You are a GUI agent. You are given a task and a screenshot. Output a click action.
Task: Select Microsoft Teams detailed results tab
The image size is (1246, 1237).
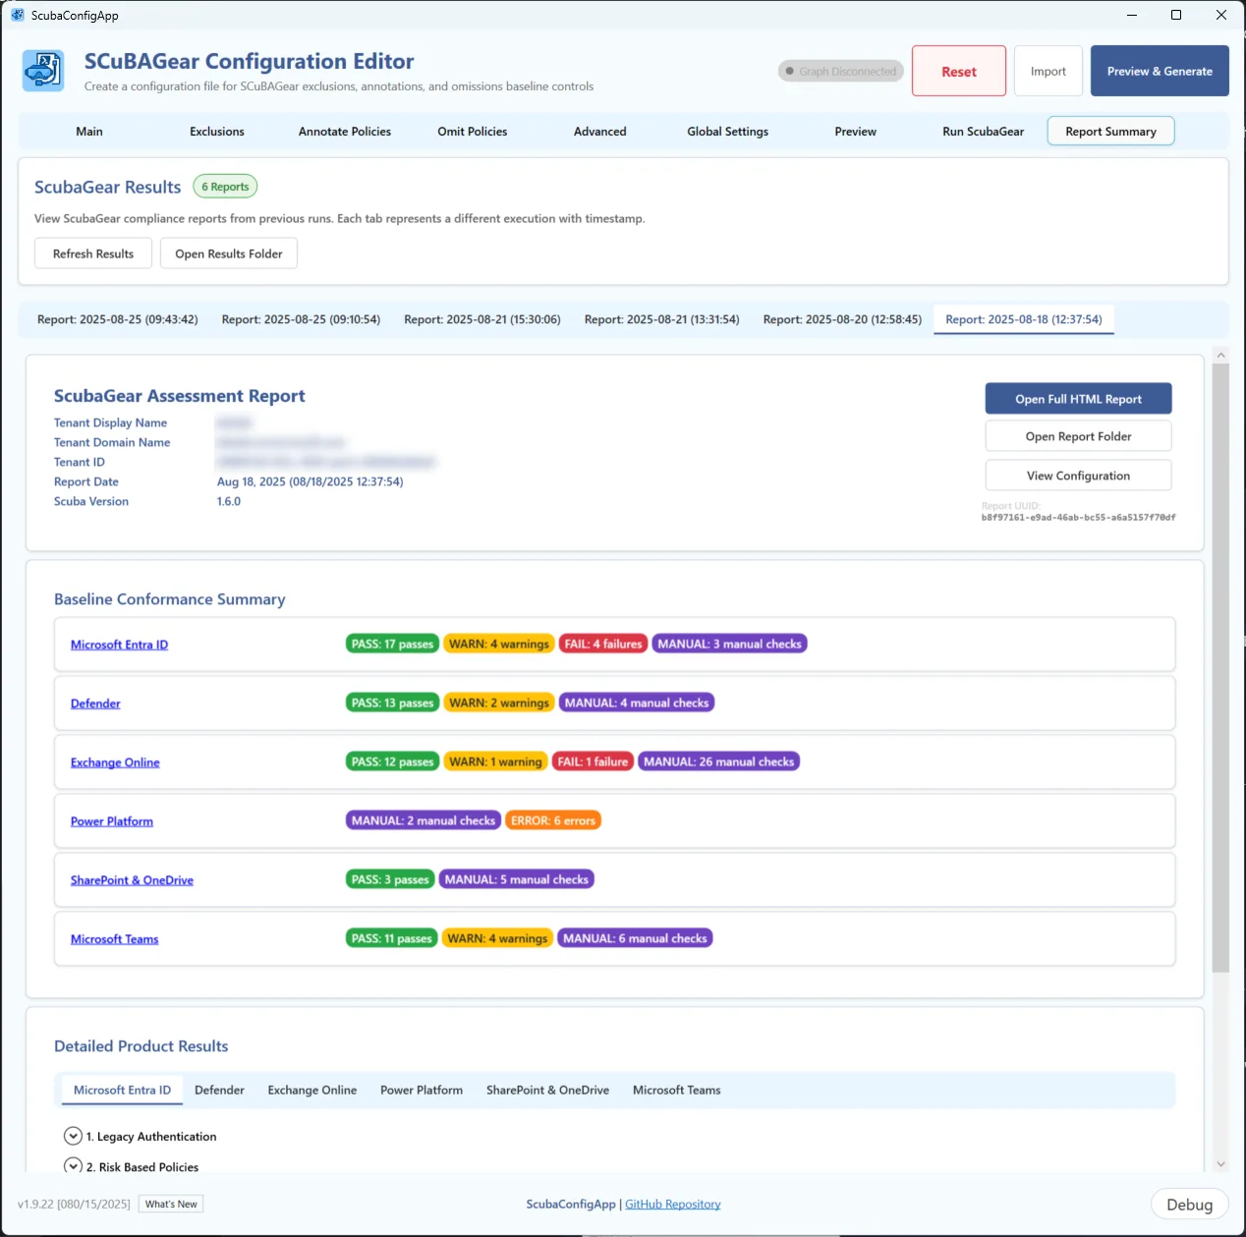(x=677, y=1090)
